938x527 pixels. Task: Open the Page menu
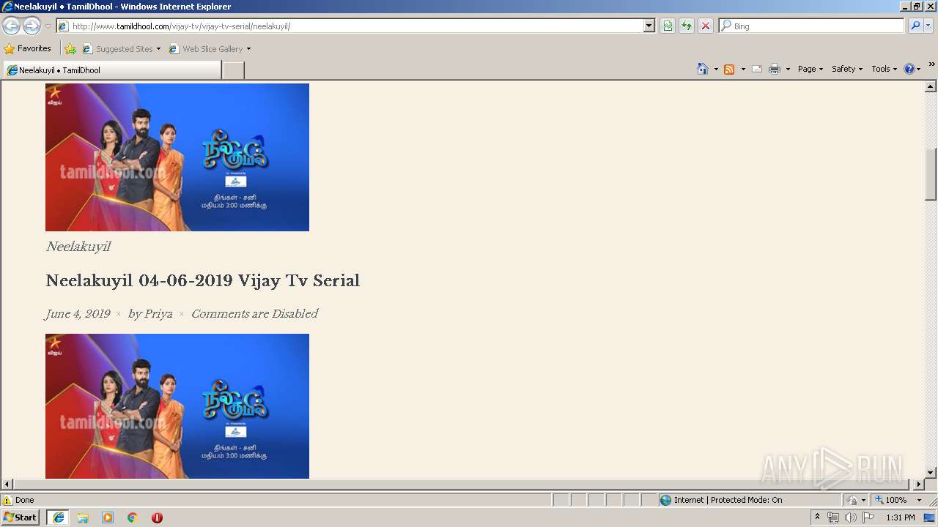tap(810, 69)
